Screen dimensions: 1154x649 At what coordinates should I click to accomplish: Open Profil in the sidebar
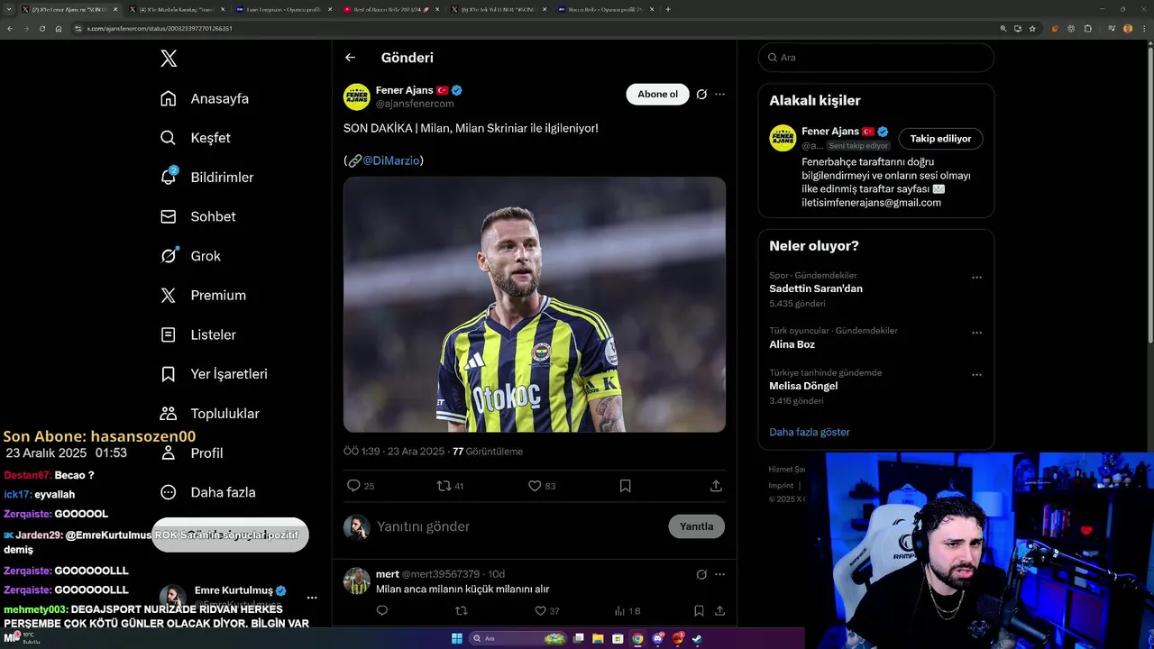191,452
